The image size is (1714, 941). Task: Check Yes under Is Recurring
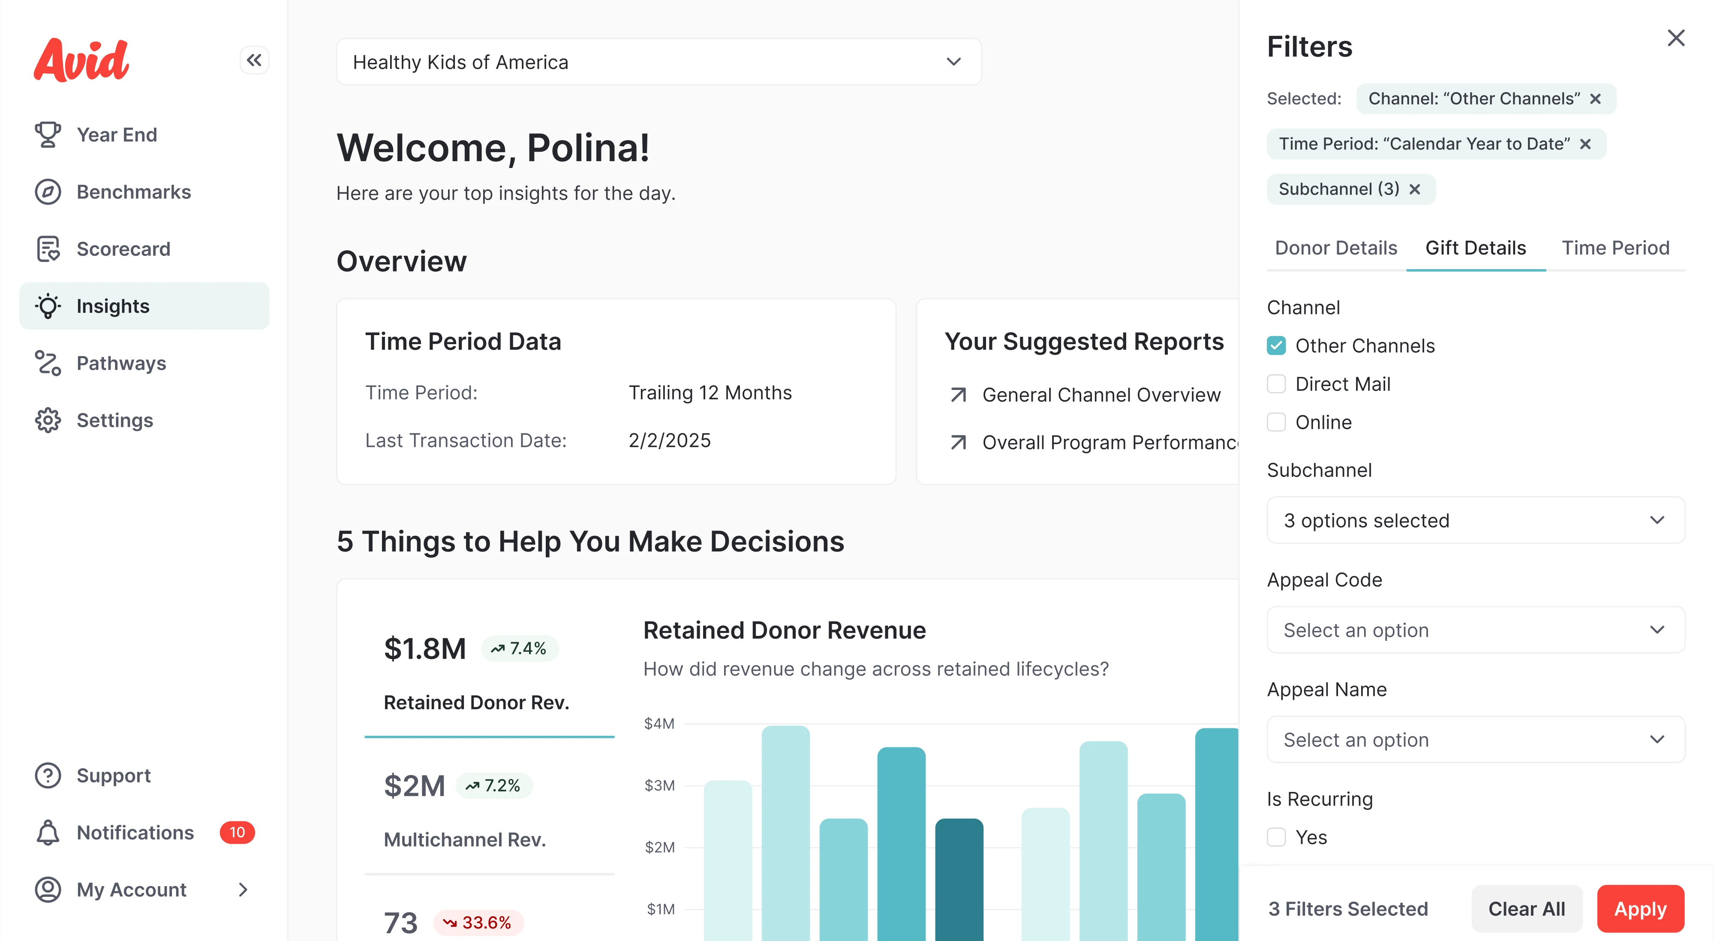(1276, 837)
